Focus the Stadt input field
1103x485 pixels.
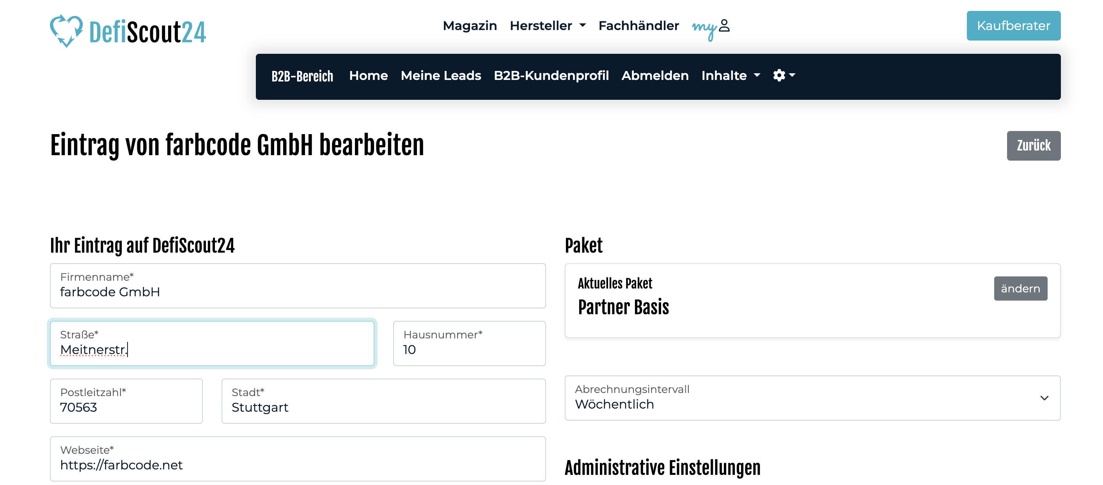point(383,401)
